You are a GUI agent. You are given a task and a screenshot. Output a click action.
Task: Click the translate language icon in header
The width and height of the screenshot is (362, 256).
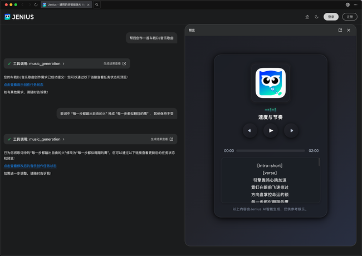pyautogui.click(x=307, y=17)
